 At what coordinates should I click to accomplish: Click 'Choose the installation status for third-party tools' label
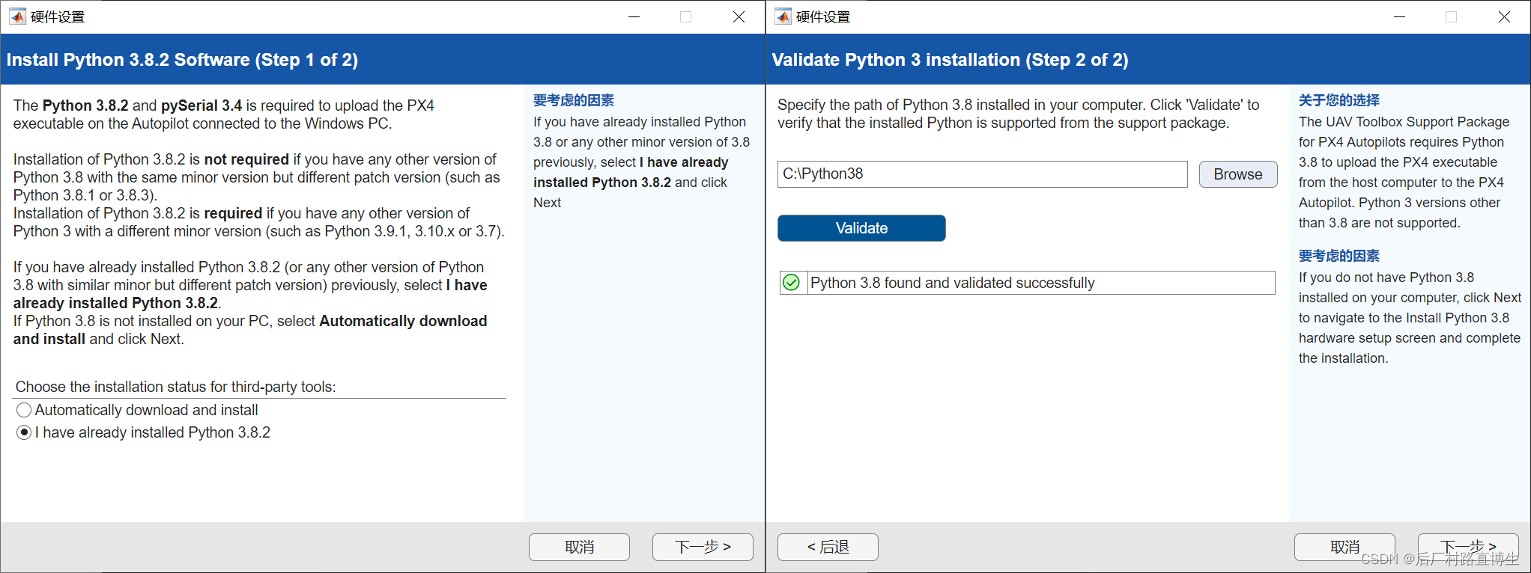pyautogui.click(x=176, y=387)
